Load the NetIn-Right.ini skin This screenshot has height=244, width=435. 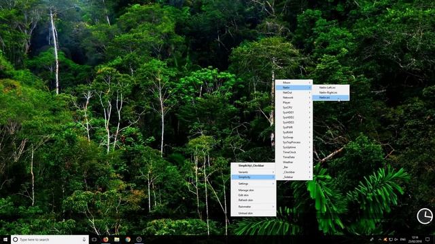point(331,93)
